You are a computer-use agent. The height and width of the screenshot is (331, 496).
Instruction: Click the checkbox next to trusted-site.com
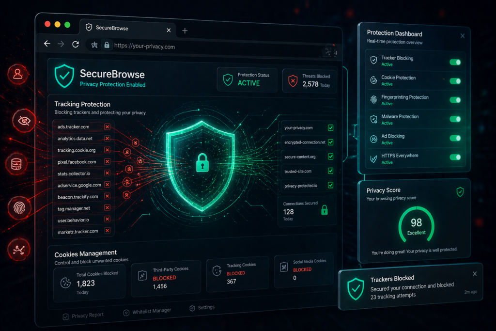330,171
